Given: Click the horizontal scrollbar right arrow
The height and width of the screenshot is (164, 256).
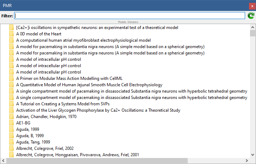Looking at the screenshot, I should click(247, 161).
